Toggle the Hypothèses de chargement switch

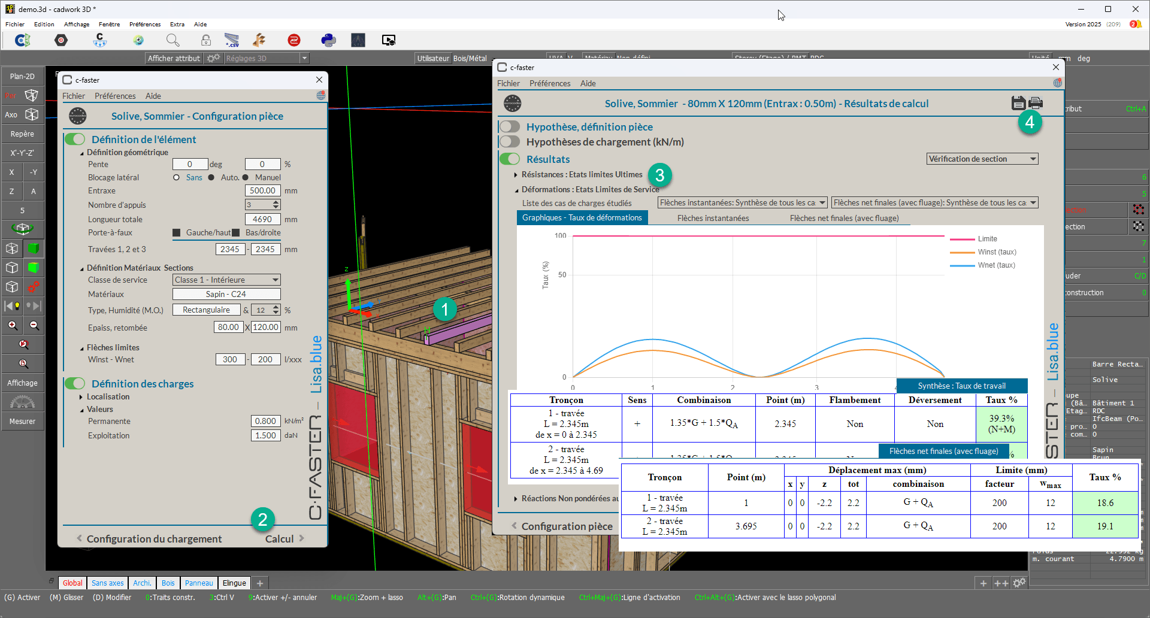pyautogui.click(x=510, y=141)
